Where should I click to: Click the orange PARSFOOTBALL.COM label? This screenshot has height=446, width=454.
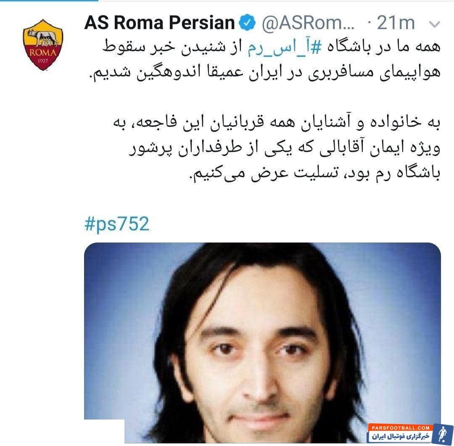[x=401, y=428]
